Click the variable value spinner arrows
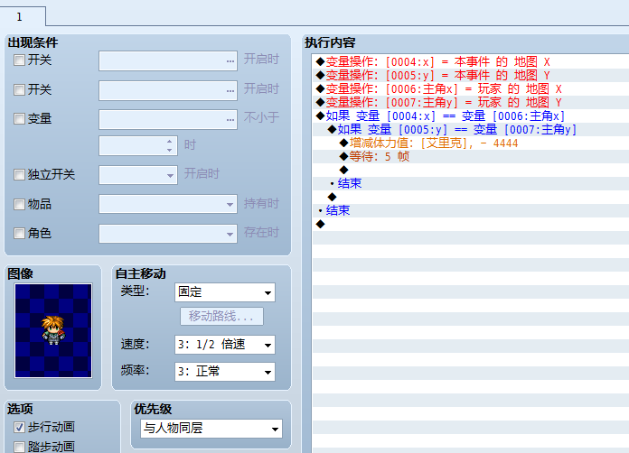 pos(169,146)
